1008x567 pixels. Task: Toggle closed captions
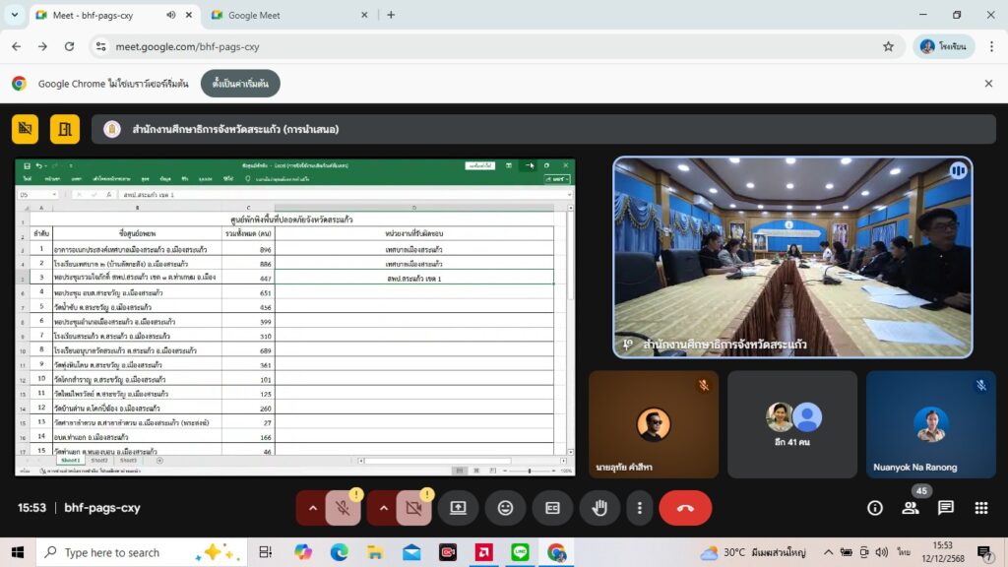pyautogui.click(x=552, y=508)
